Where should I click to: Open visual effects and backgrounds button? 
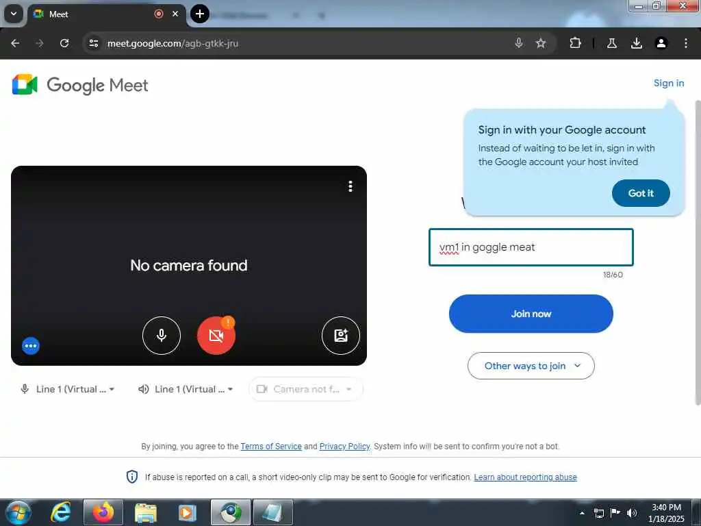point(341,336)
